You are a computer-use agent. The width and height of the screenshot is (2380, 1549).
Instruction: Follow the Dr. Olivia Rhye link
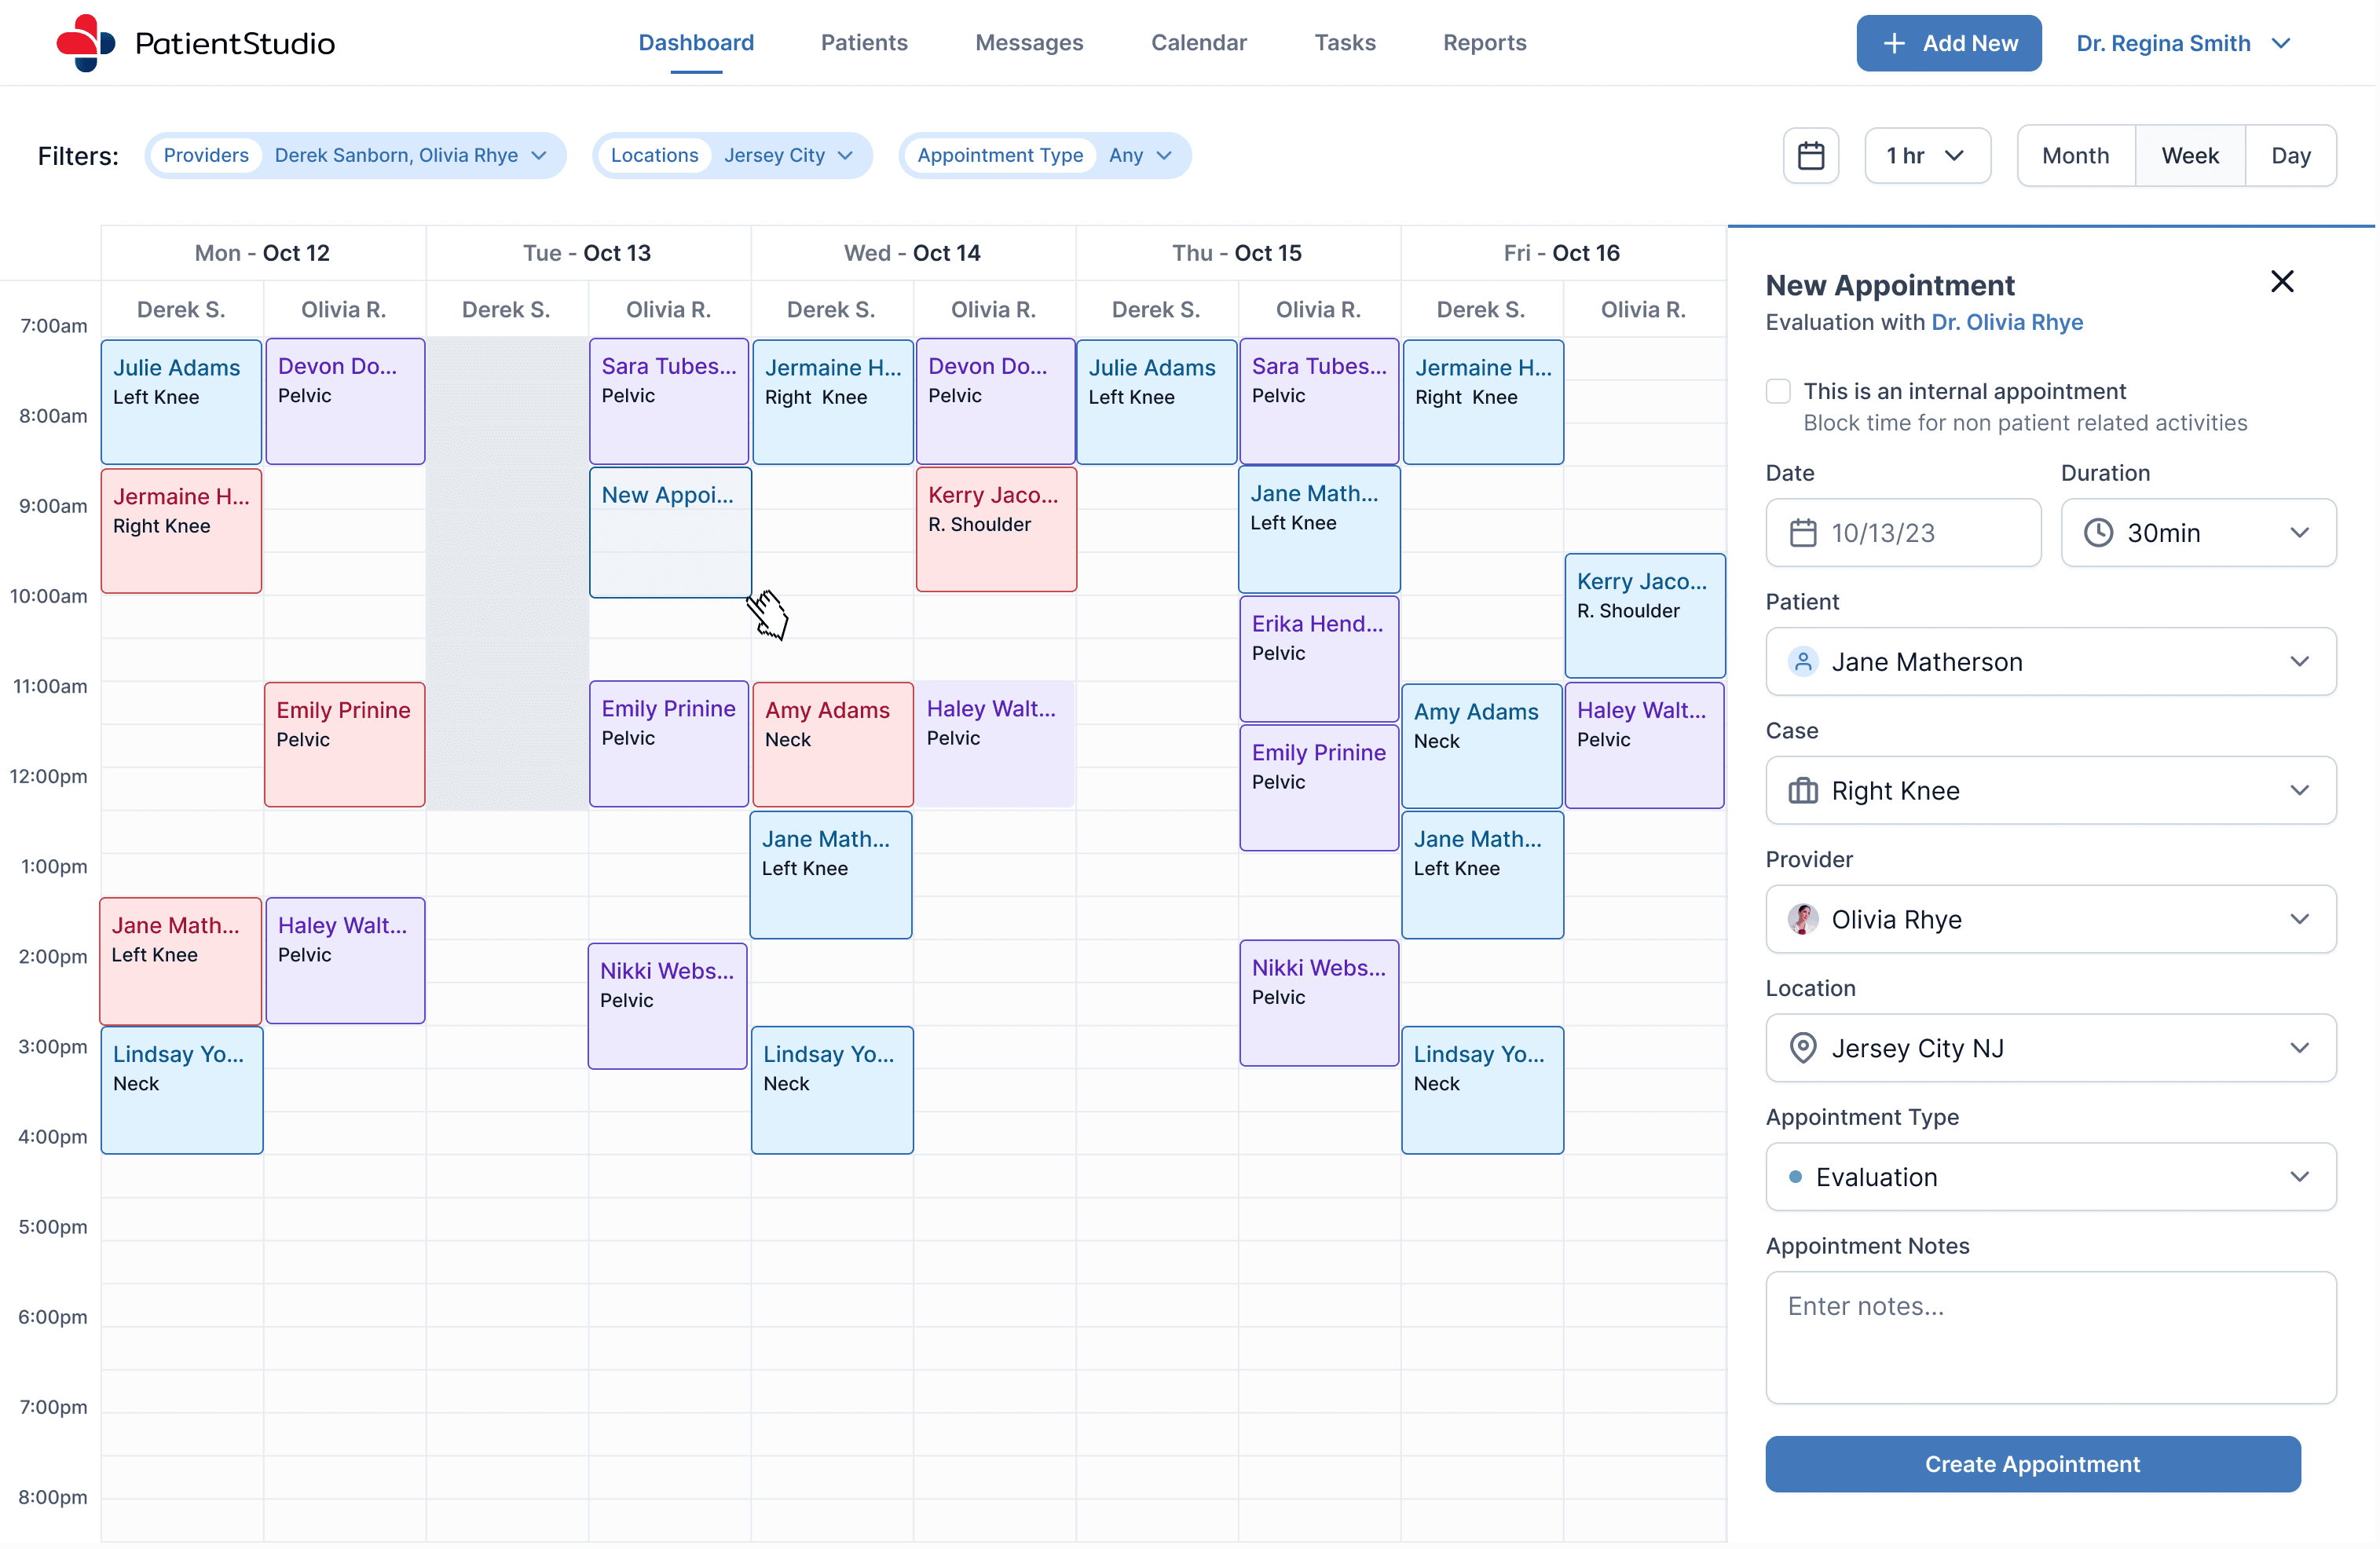click(x=2006, y=323)
